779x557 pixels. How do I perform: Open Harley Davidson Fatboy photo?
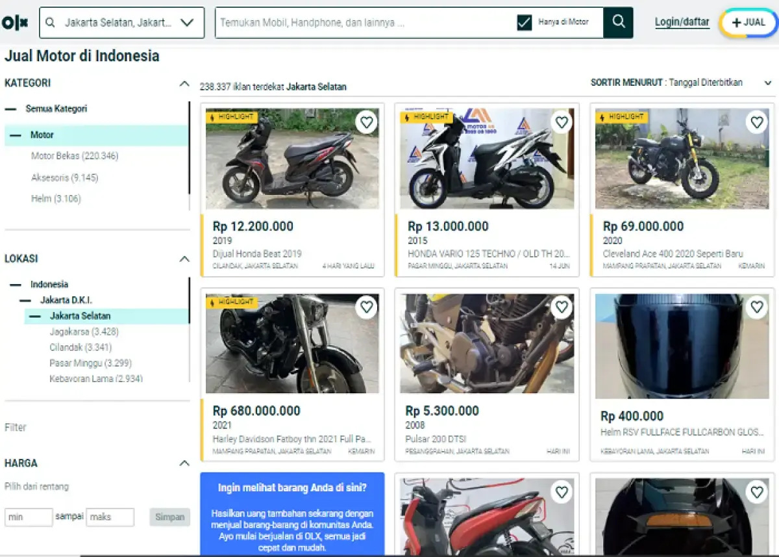coord(292,343)
